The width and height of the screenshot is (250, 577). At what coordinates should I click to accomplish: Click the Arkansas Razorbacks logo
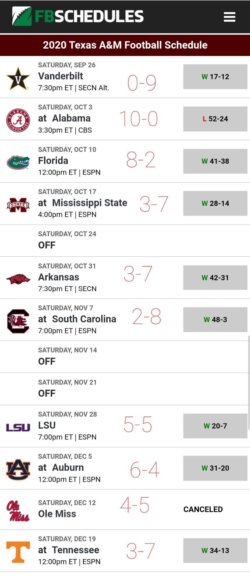click(x=18, y=279)
